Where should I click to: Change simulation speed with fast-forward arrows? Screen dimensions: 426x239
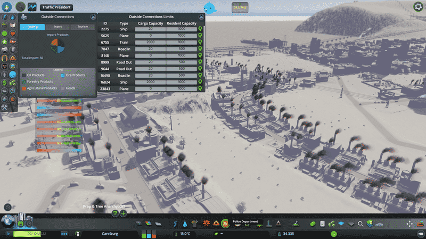(x=64, y=233)
